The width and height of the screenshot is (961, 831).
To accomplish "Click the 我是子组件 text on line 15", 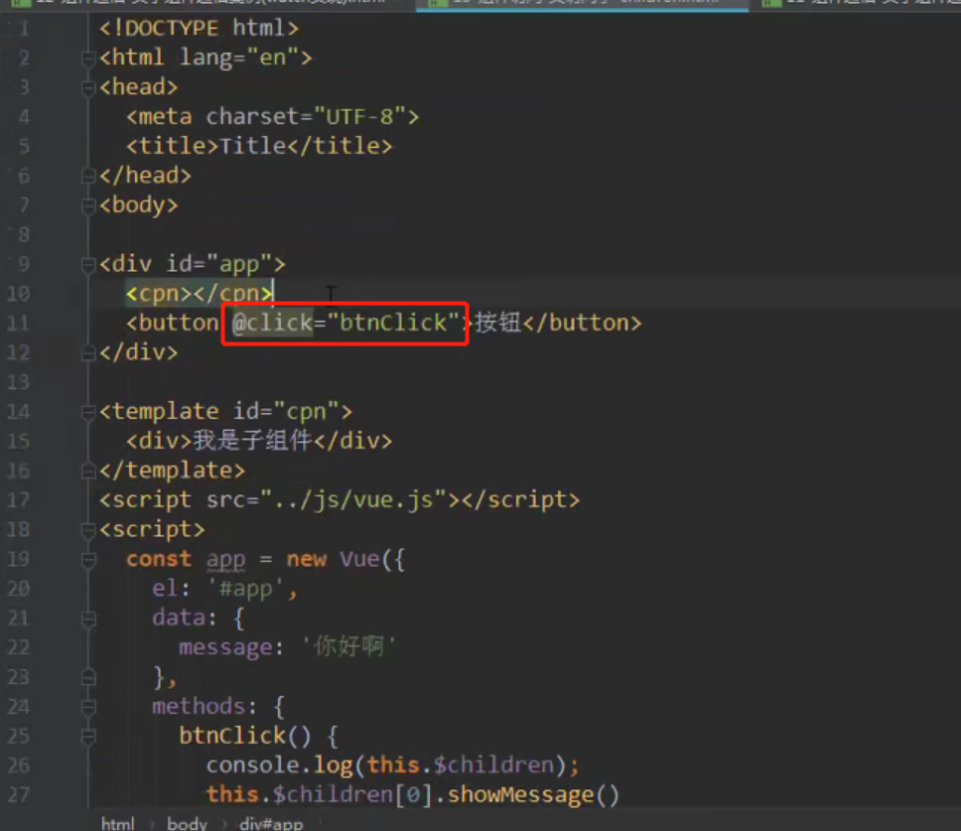I will [x=252, y=441].
